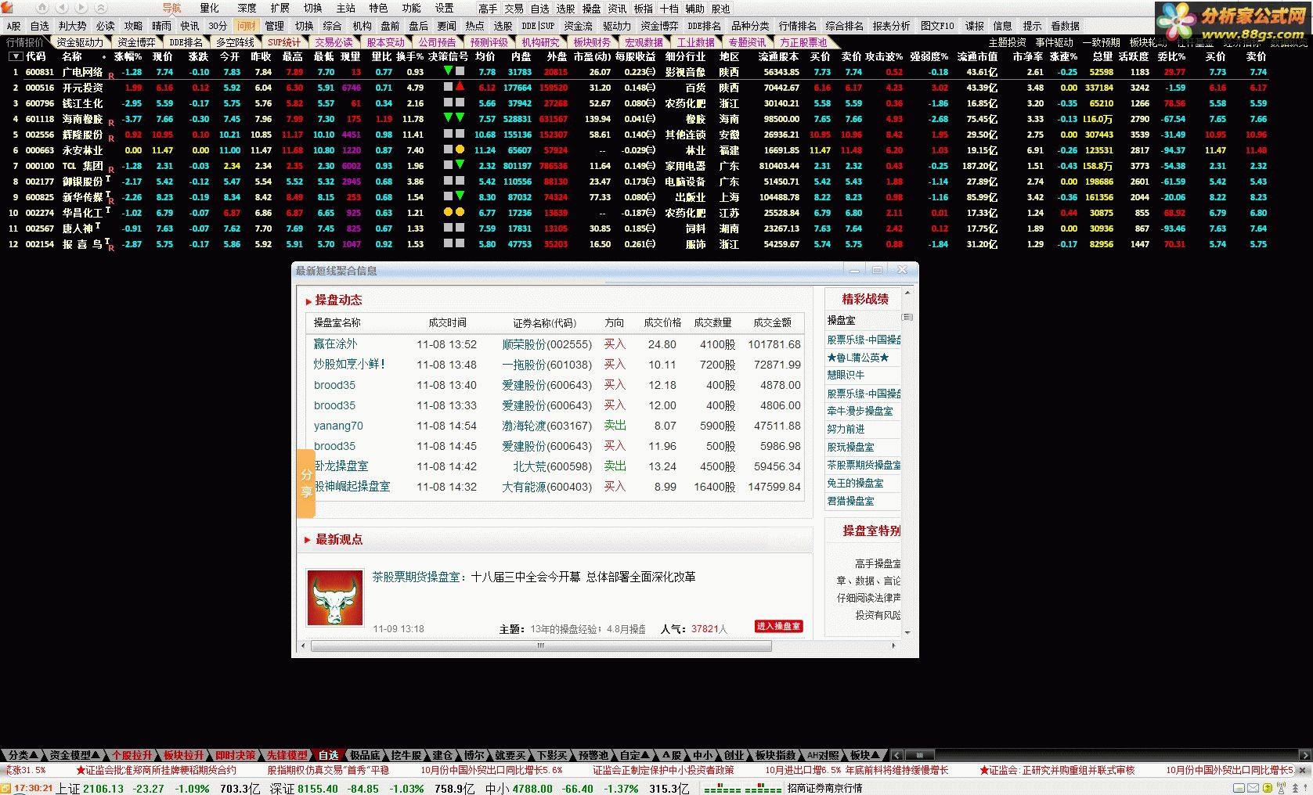The image size is (1313, 795).
Task: Click the 进入操盘室 red button
Action: click(x=778, y=626)
